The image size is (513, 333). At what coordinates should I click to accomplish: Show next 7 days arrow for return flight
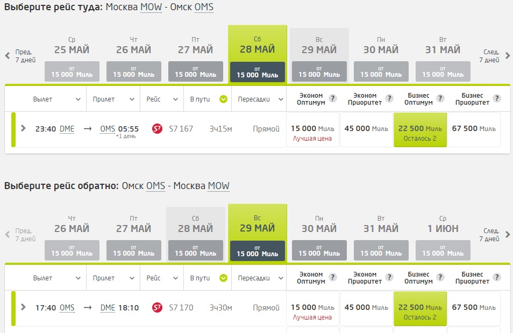[x=508, y=234]
